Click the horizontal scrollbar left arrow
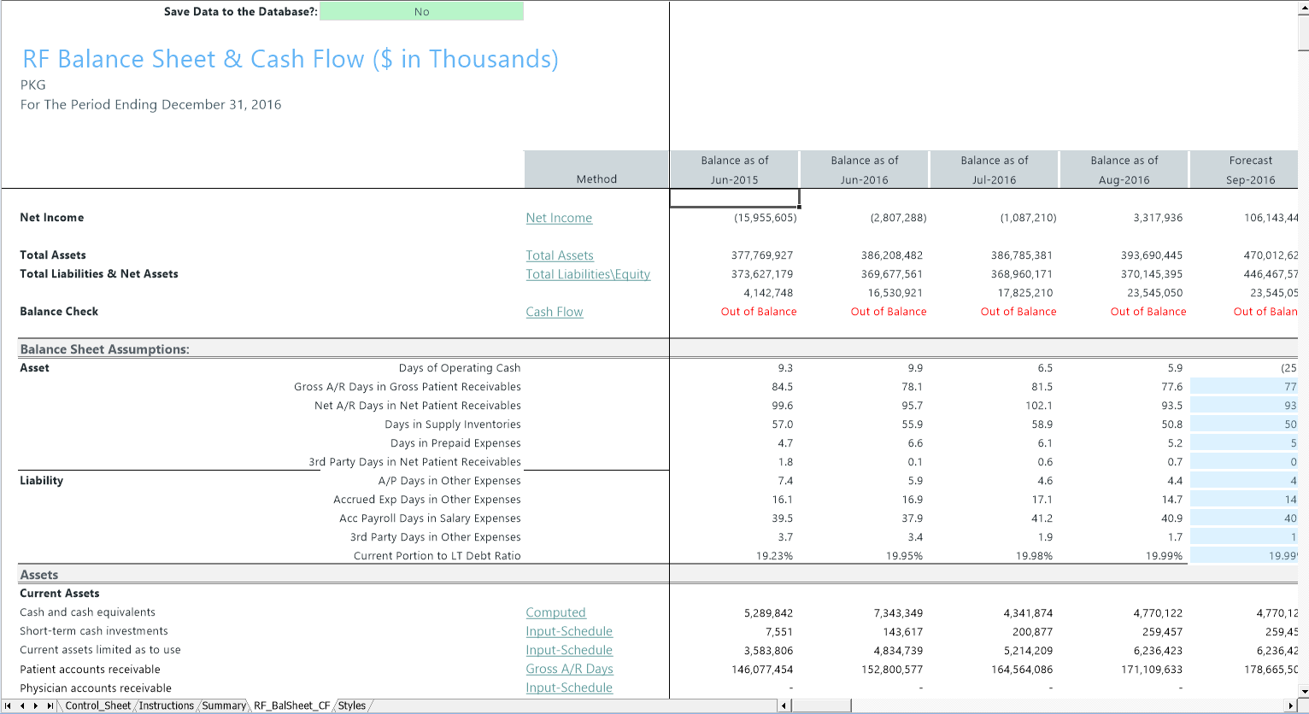 784,705
